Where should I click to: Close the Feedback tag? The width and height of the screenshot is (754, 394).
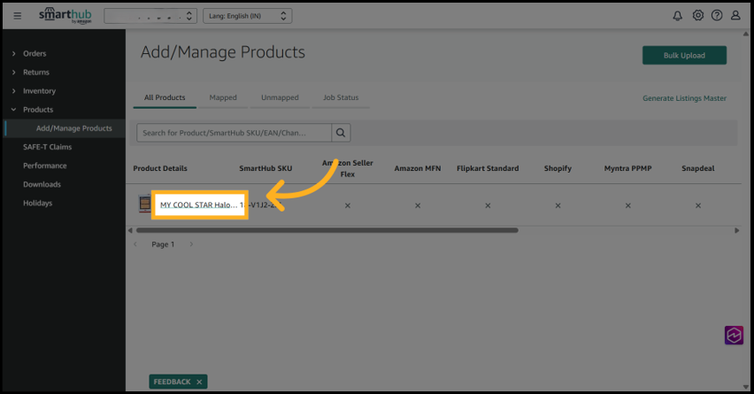tap(200, 382)
